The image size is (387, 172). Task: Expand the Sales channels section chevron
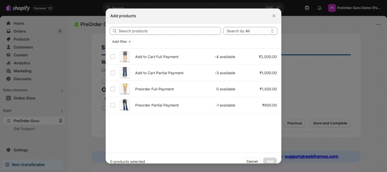pos(62,90)
